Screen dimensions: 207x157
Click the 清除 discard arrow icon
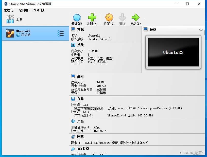click(x=122, y=18)
